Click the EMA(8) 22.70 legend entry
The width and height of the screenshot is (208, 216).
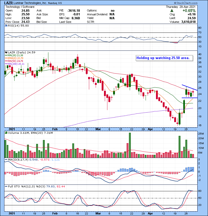pos(14,58)
